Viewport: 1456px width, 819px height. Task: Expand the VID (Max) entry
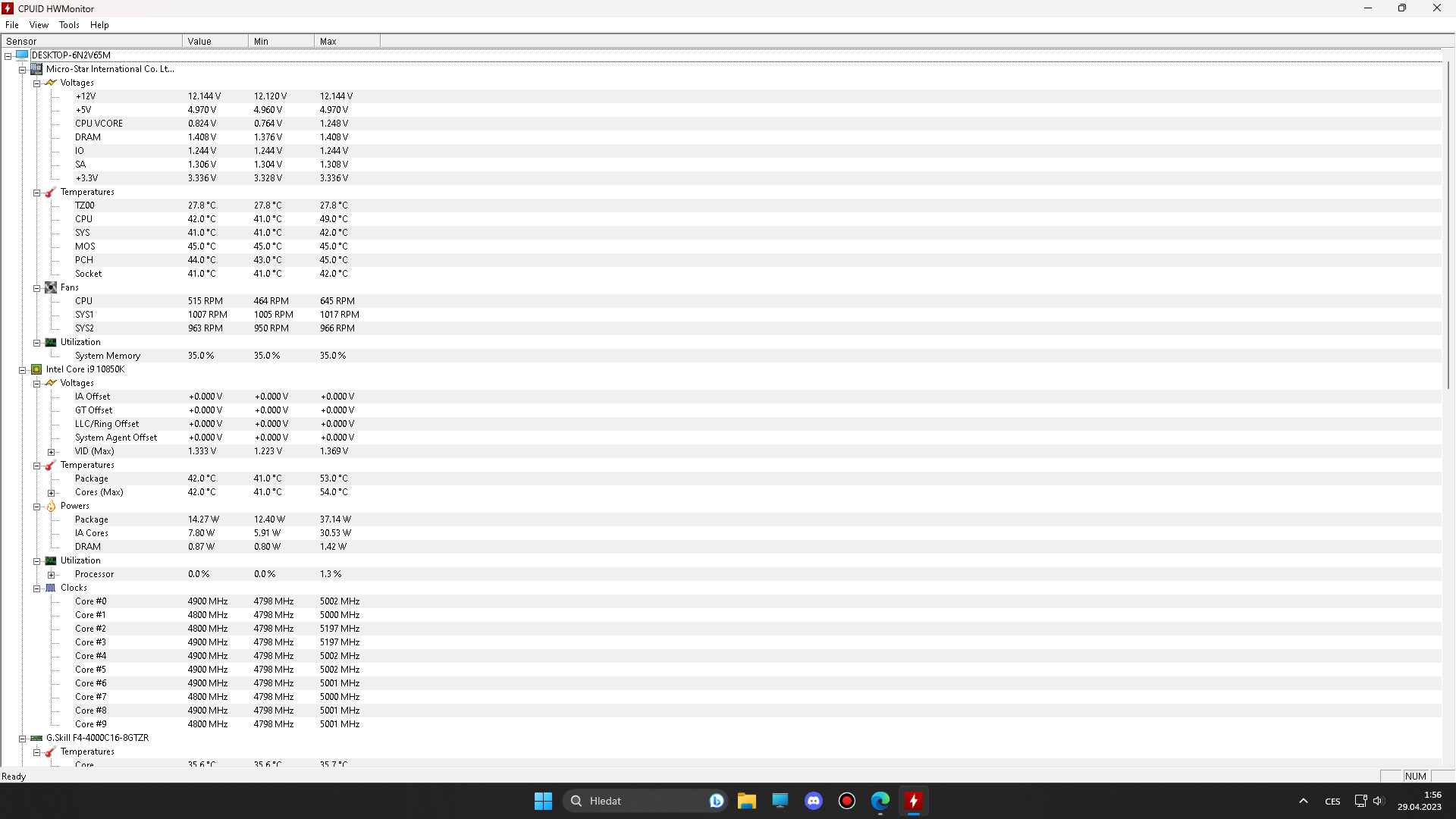pyautogui.click(x=52, y=452)
